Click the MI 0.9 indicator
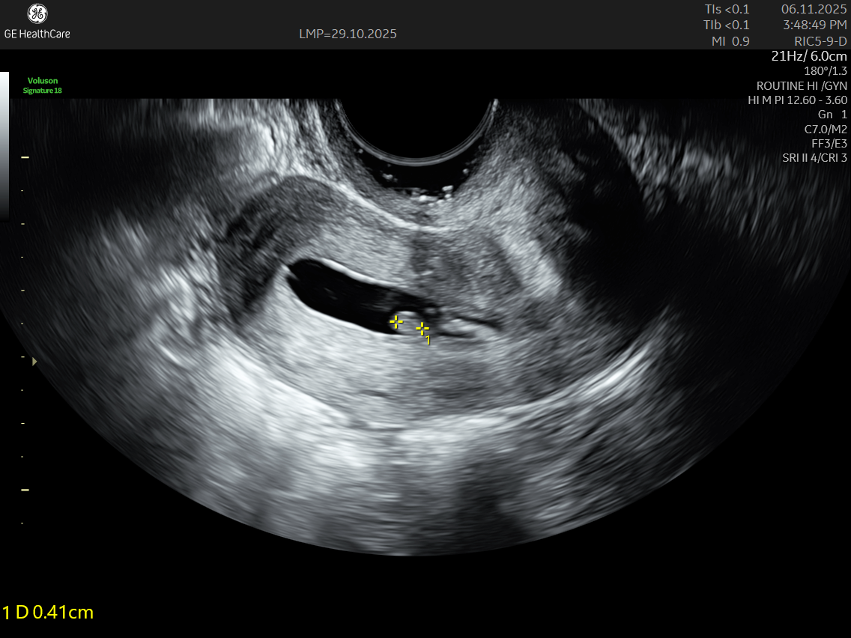Screen dimensions: 851x638 tap(730, 41)
